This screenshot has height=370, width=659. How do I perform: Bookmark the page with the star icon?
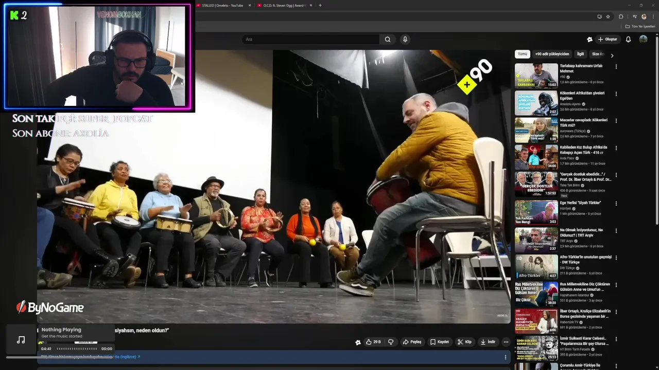point(608,16)
